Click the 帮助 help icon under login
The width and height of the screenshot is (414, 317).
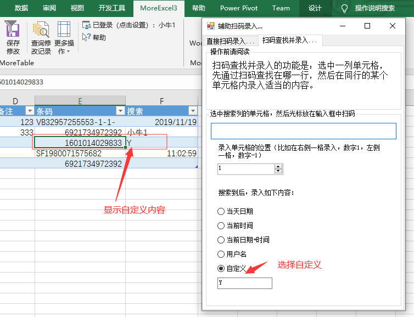point(86,37)
